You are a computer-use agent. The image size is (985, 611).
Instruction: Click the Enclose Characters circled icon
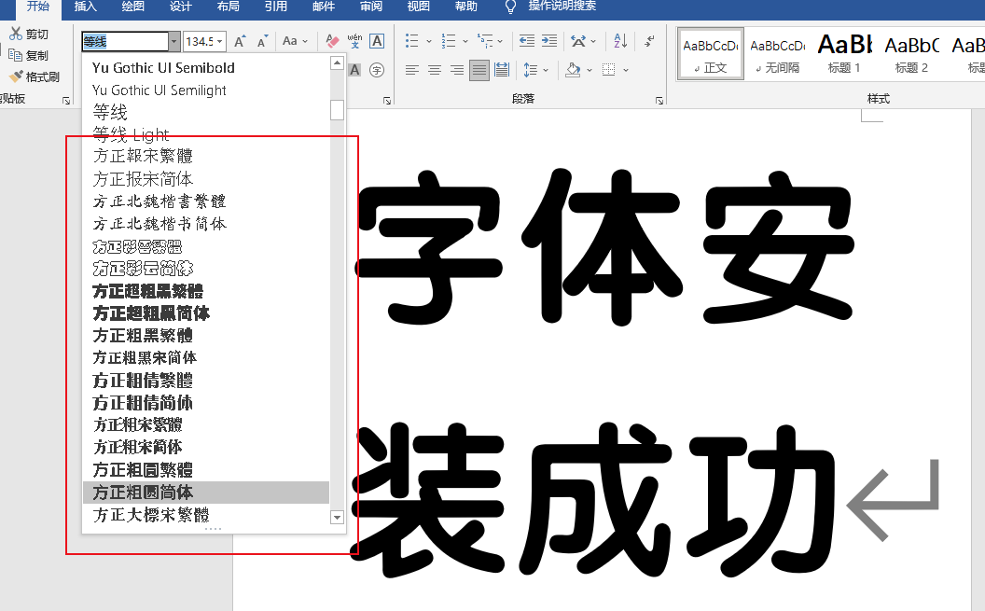click(377, 70)
